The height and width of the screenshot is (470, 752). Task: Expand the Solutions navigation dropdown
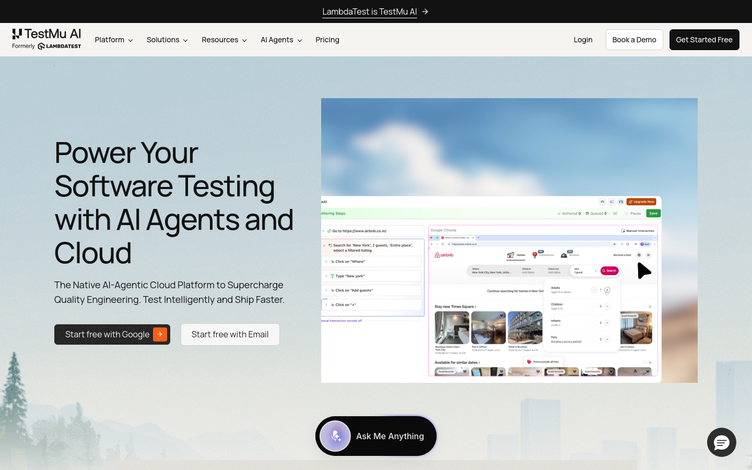[x=167, y=40]
